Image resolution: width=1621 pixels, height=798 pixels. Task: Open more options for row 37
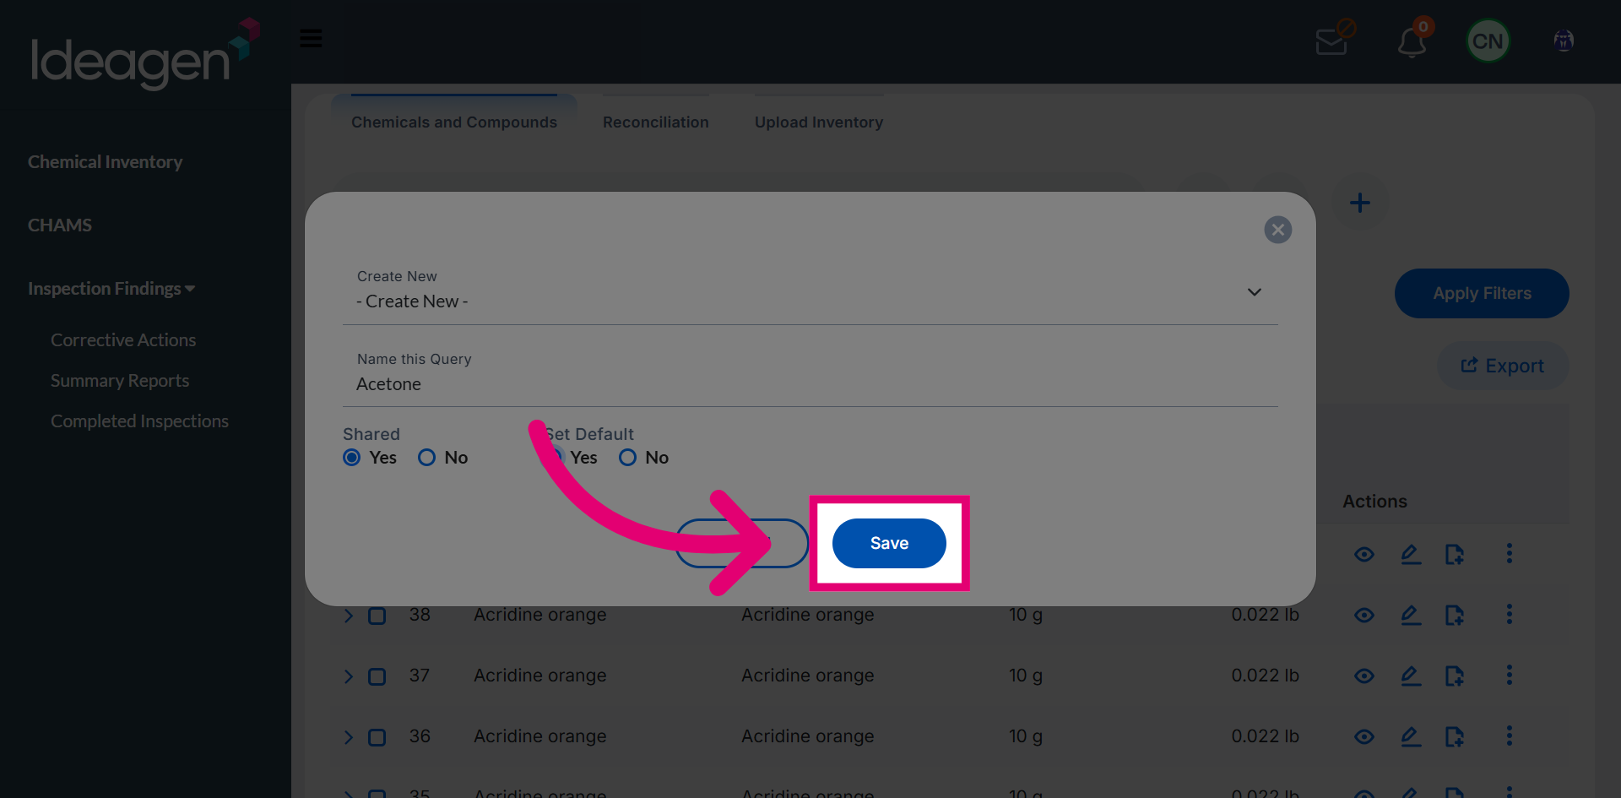1510,675
